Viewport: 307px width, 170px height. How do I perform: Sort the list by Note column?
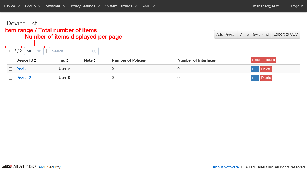click(x=94, y=60)
